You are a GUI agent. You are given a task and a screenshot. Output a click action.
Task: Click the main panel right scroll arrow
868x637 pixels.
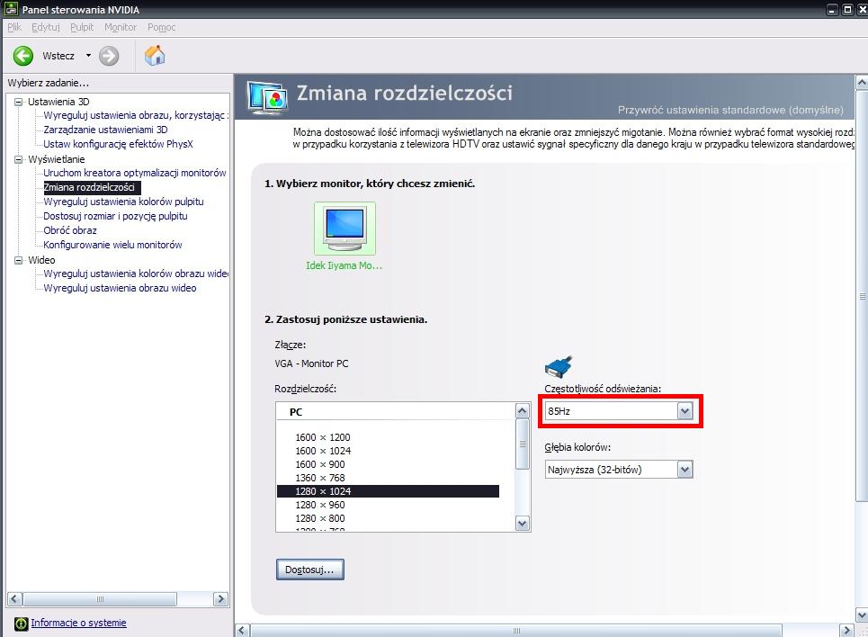click(x=846, y=631)
